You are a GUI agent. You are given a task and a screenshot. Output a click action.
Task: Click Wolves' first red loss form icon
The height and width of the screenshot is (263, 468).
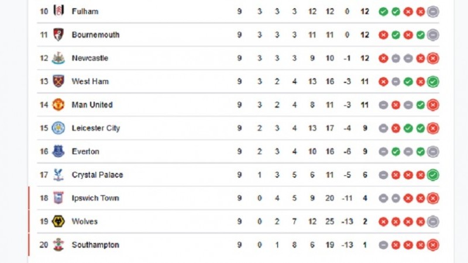pos(383,222)
